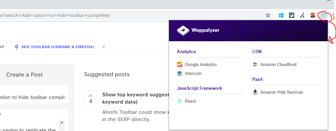Click the blue circular extension icon
This screenshot has height=131, width=336.
pyautogui.click(x=292, y=15)
